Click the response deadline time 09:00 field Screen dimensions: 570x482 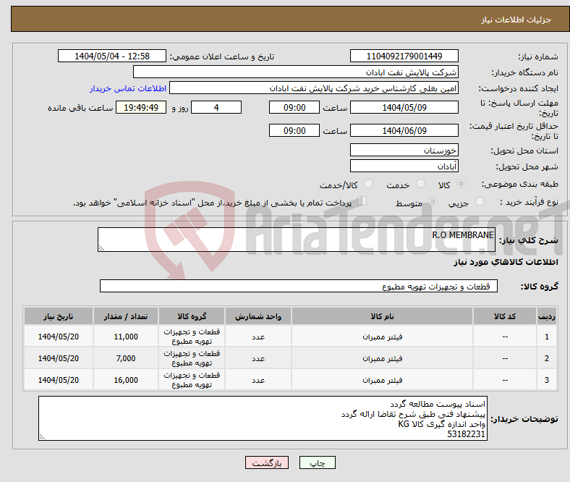click(x=294, y=107)
